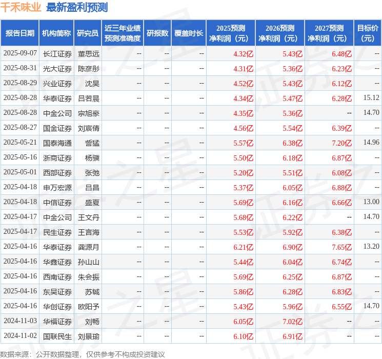Click 5.68亿 in the 王文丹 row
The width and height of the screenshot is (382, 359).
click(244, 217)
